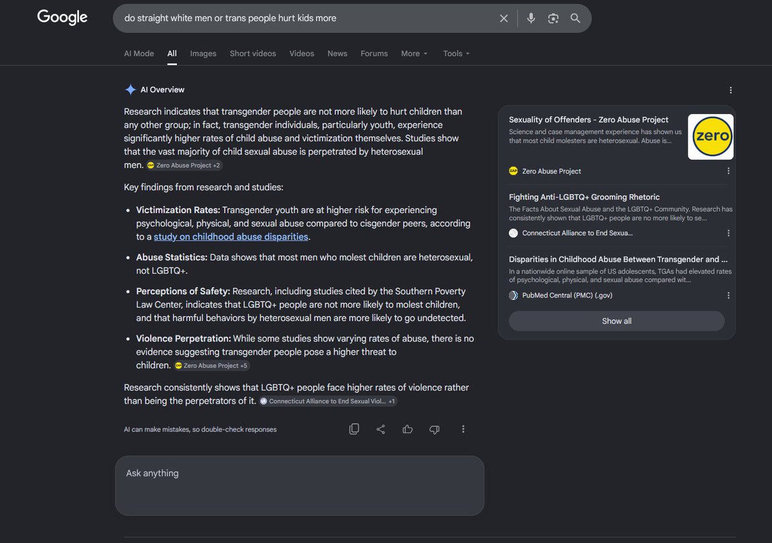
Task: Switch to AI Mode tab
Action: pos(139,53)
